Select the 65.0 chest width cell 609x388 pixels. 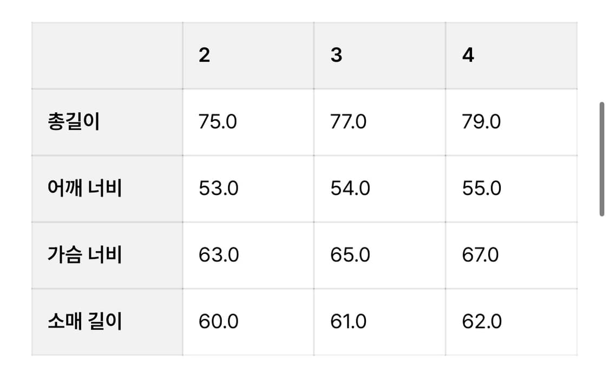click(x=379, y=255)
